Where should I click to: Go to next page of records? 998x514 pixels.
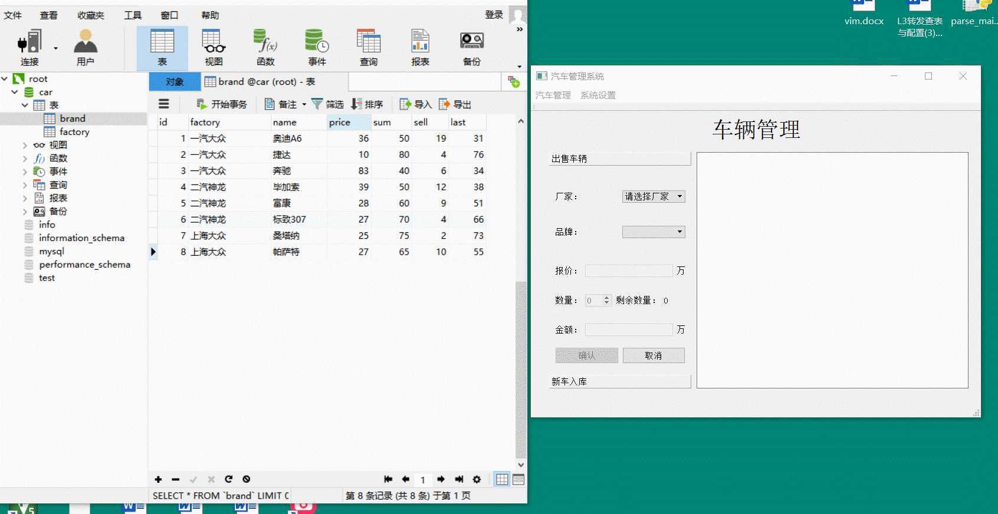click(x=441, y=479)
